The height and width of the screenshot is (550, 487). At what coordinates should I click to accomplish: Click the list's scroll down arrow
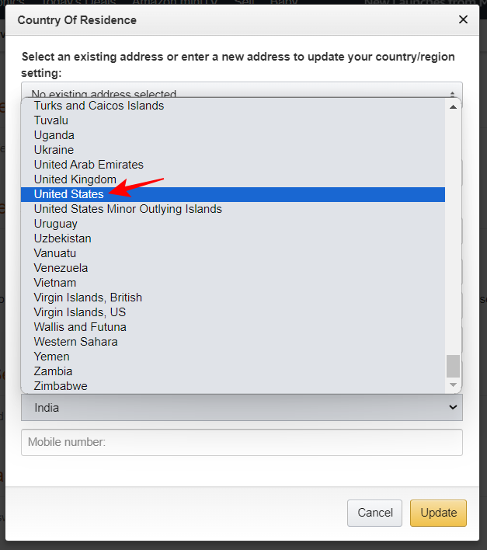tap(454, 385)
